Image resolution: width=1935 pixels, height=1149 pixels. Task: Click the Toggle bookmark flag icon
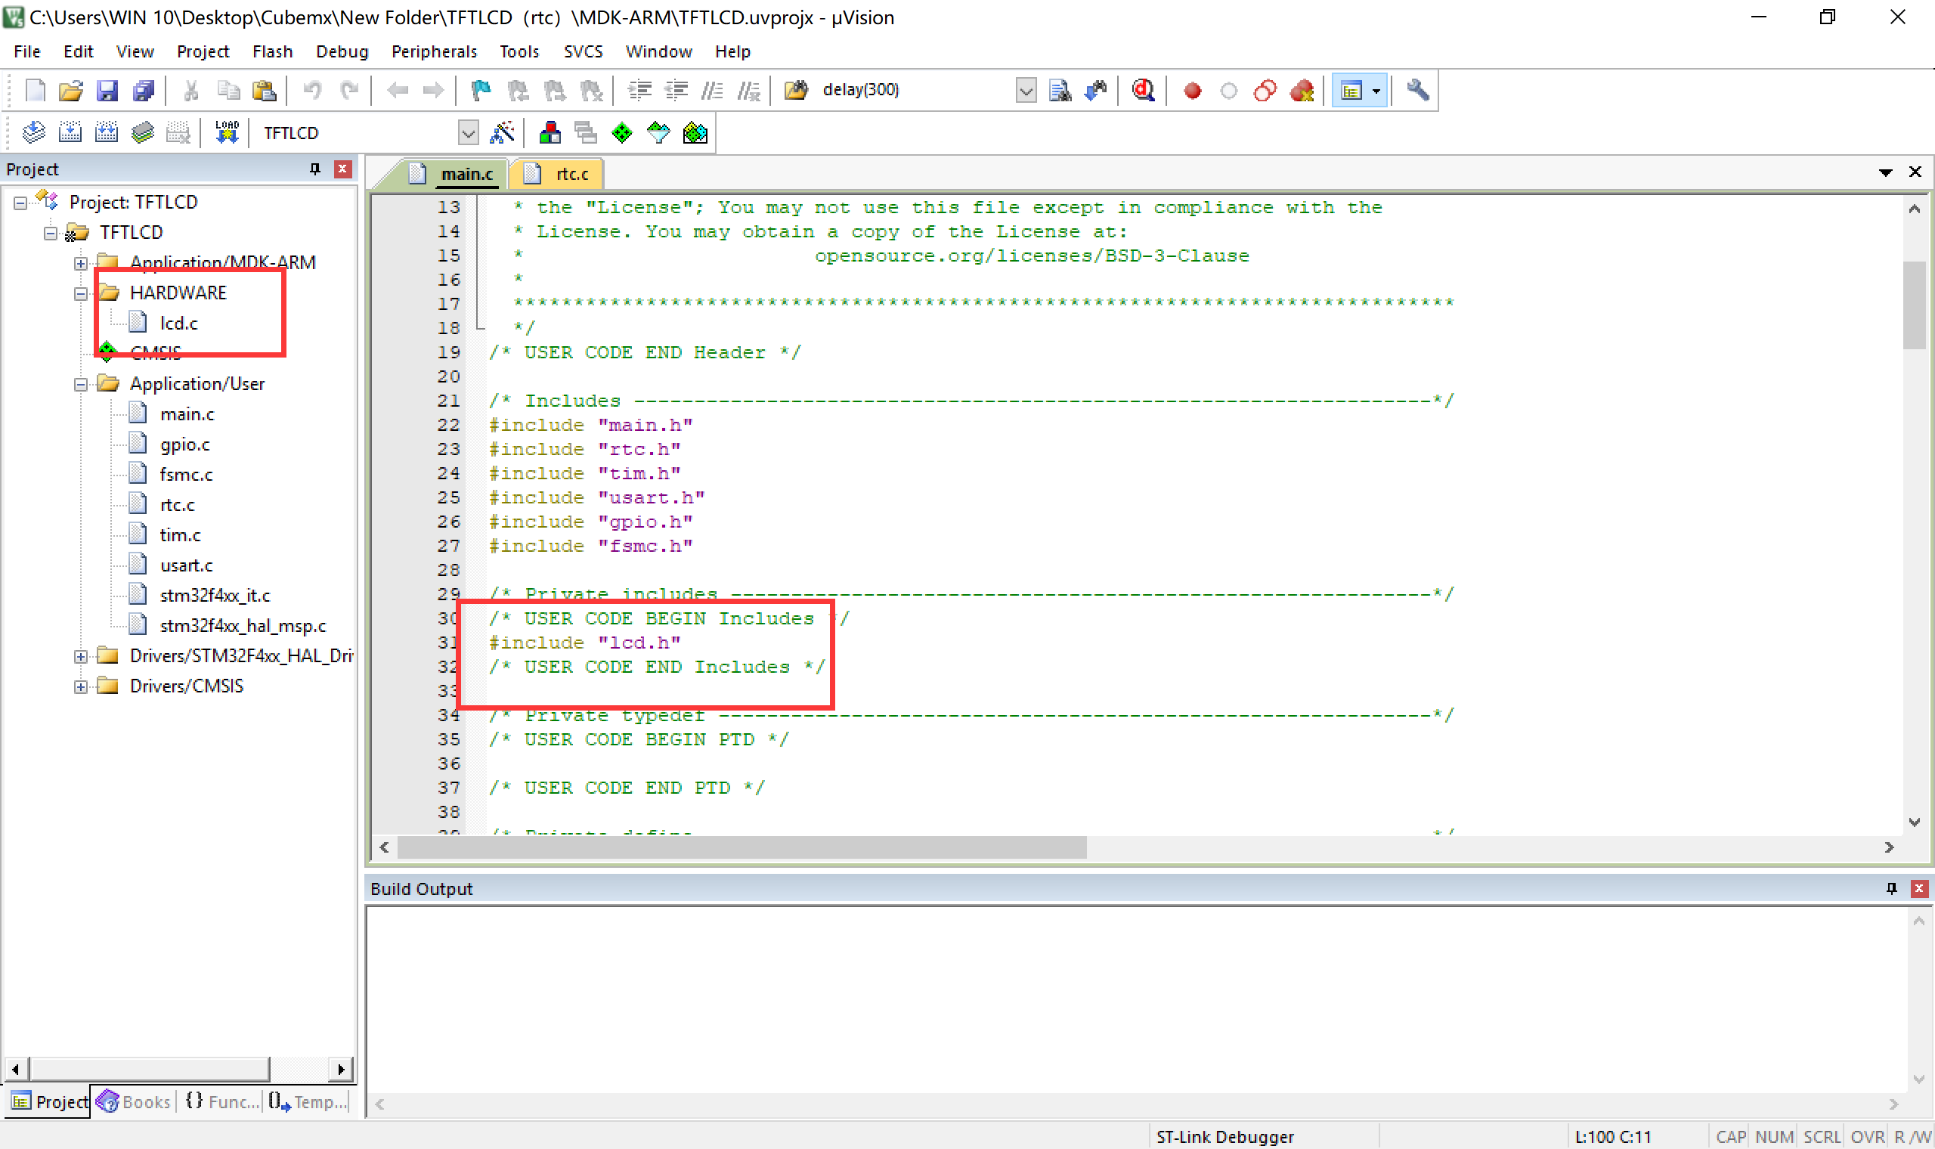tap(481, 91)
